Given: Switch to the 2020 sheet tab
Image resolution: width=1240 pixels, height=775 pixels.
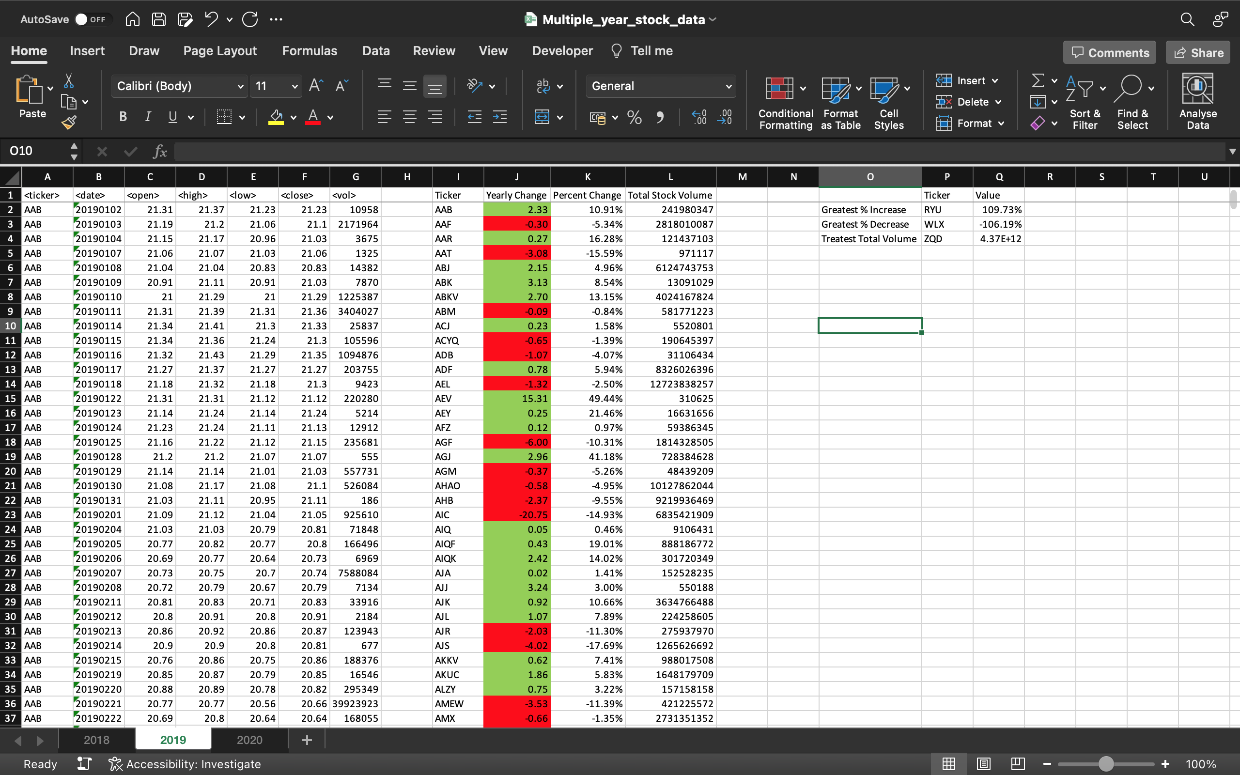Looking at the screenshot, I should click(249, 740).
